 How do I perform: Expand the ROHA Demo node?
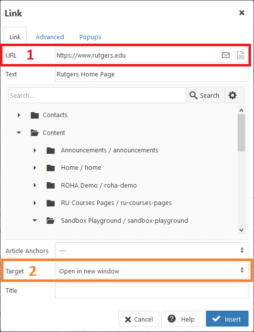pyautogui.click(x=35, y=186)
